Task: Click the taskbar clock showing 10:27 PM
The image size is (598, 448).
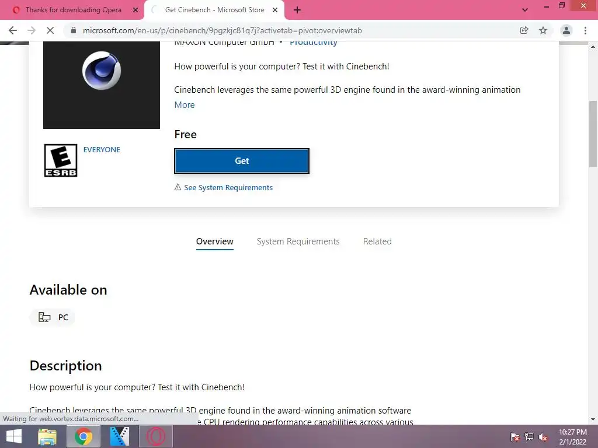Action: coord(573,437)
